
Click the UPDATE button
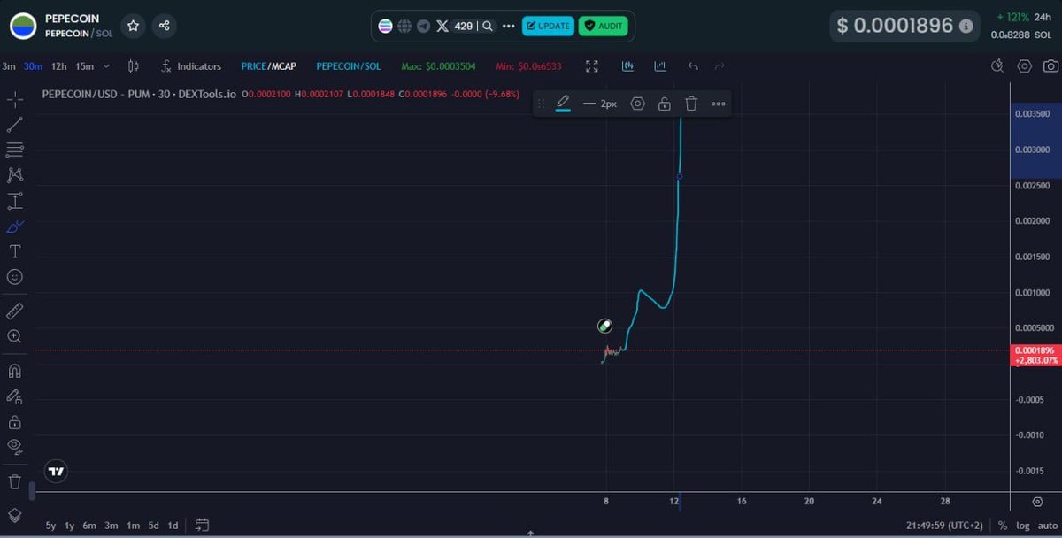click(548, 26)
